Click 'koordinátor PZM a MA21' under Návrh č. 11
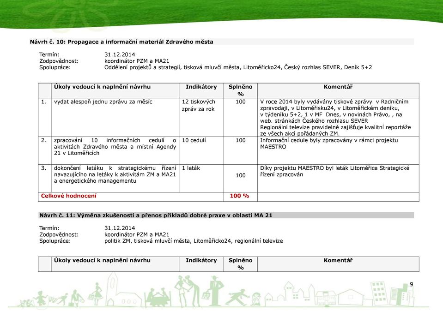 [137, 234]
